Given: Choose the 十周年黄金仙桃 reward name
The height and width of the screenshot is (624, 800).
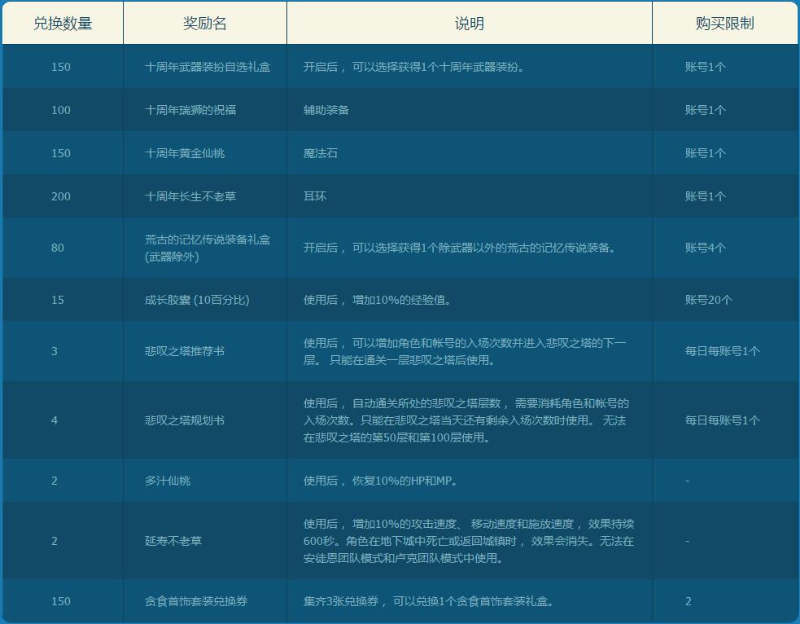Looking at the screenshot, I should [x=185, y=153].
